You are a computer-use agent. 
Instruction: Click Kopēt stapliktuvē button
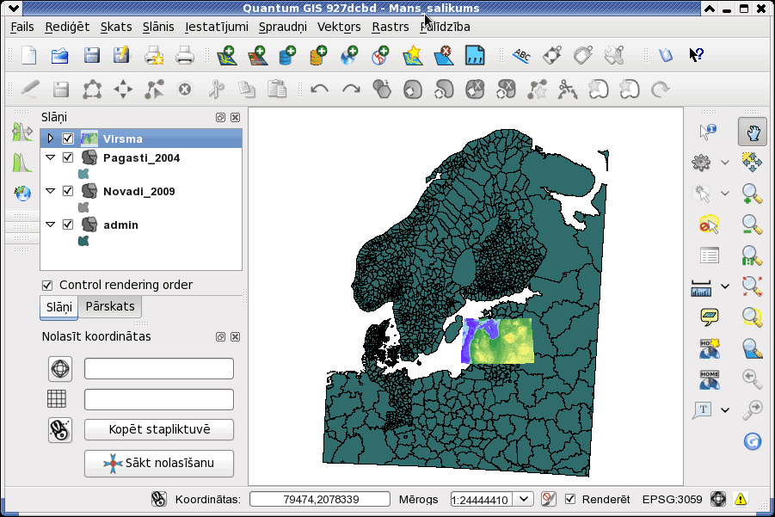[158, 429]
